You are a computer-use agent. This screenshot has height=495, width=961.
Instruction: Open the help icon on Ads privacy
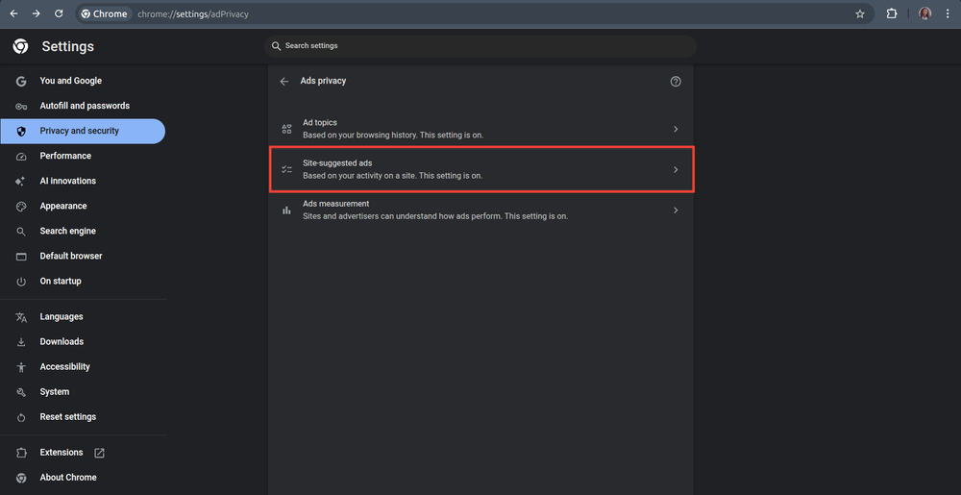[676, 82]
